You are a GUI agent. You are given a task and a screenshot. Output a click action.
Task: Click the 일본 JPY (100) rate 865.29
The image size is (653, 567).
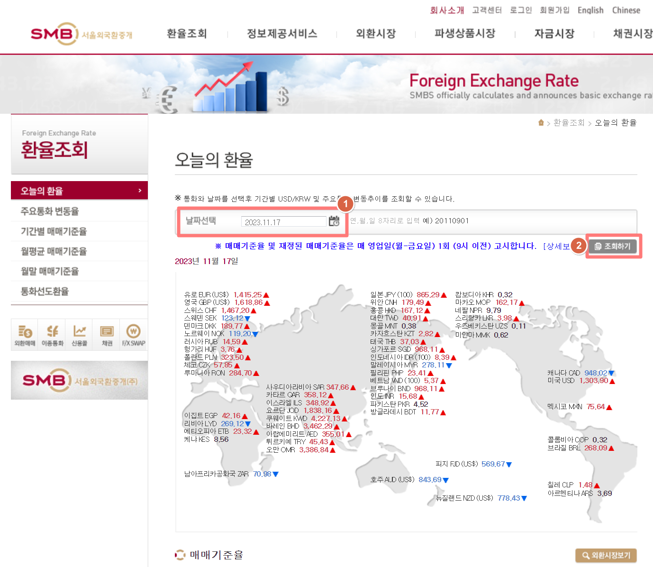coord(428,295)
